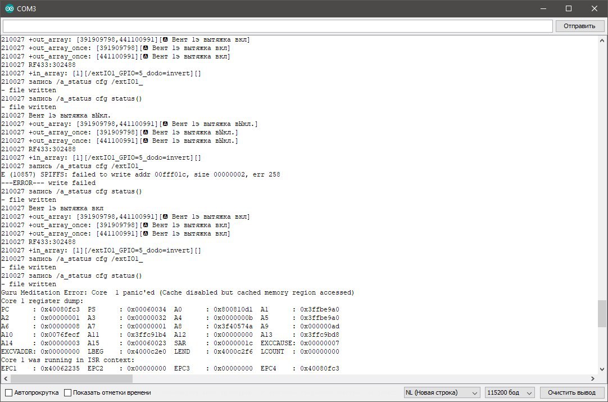
Task: Click EXCCAUSE 0x00000007 value
Action: 320,343
